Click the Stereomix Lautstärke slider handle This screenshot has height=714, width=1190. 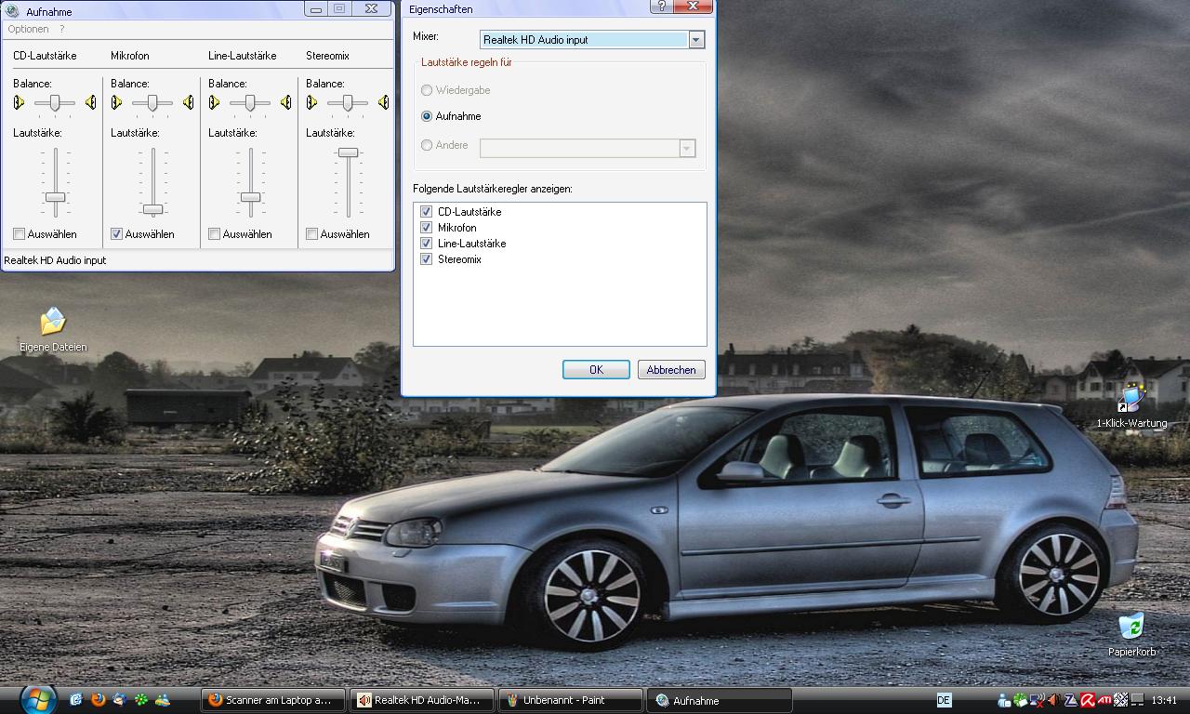[348, 152]
